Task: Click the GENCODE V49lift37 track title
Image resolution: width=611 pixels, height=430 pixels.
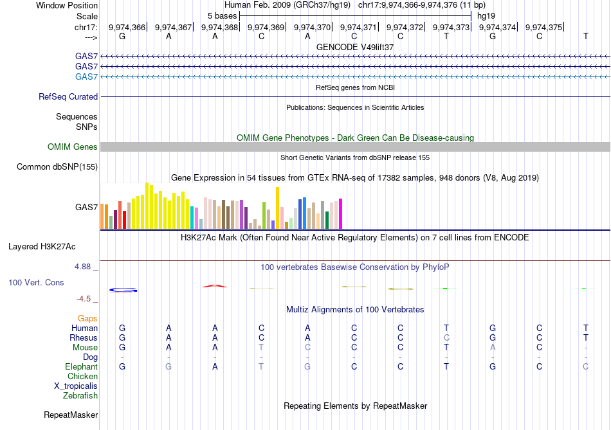Action: pyautogui.click(x=355, y=47)
